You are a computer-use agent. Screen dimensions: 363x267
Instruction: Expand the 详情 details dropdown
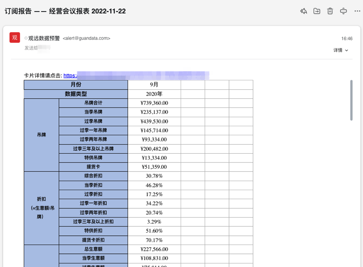(341, 50)
